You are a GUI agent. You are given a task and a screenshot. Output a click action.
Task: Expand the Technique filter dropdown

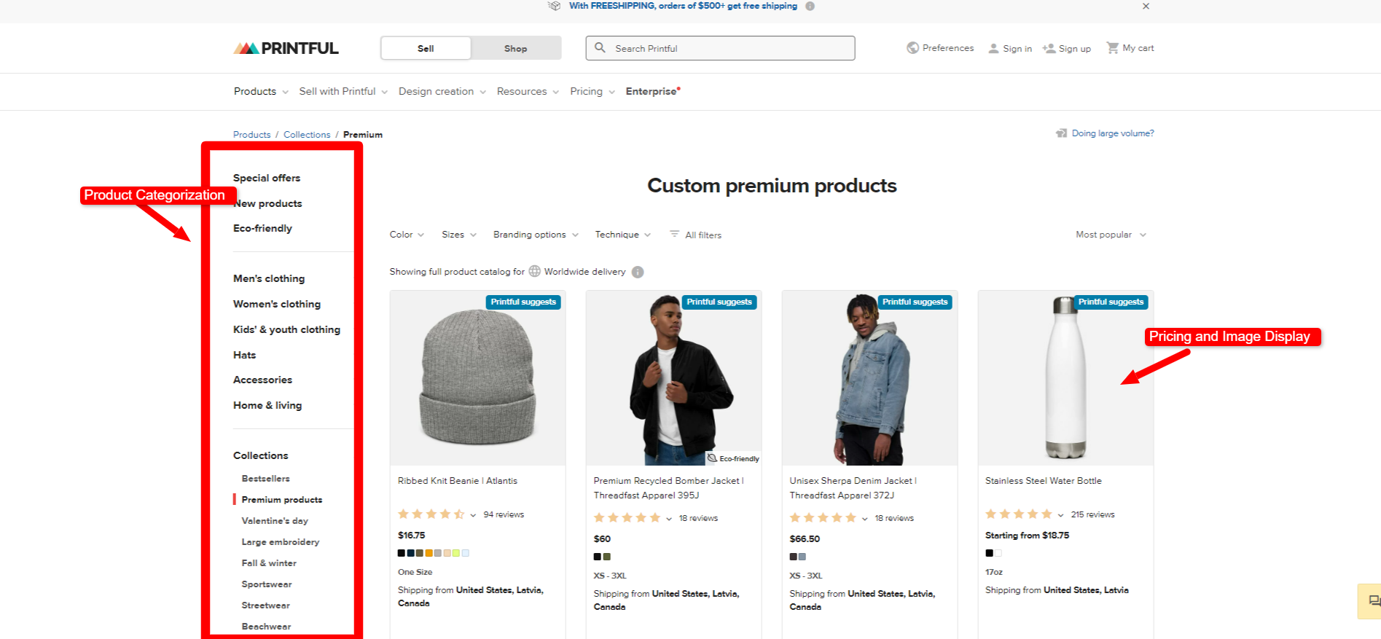622,235
